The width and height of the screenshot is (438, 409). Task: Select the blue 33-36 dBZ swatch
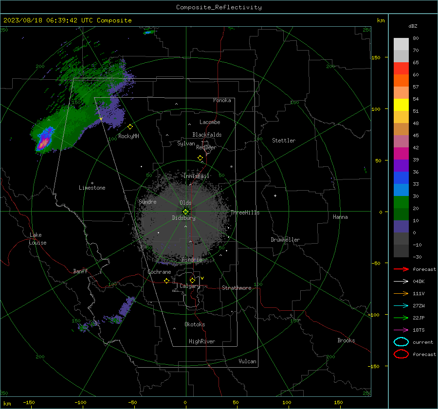pos(401,178)
